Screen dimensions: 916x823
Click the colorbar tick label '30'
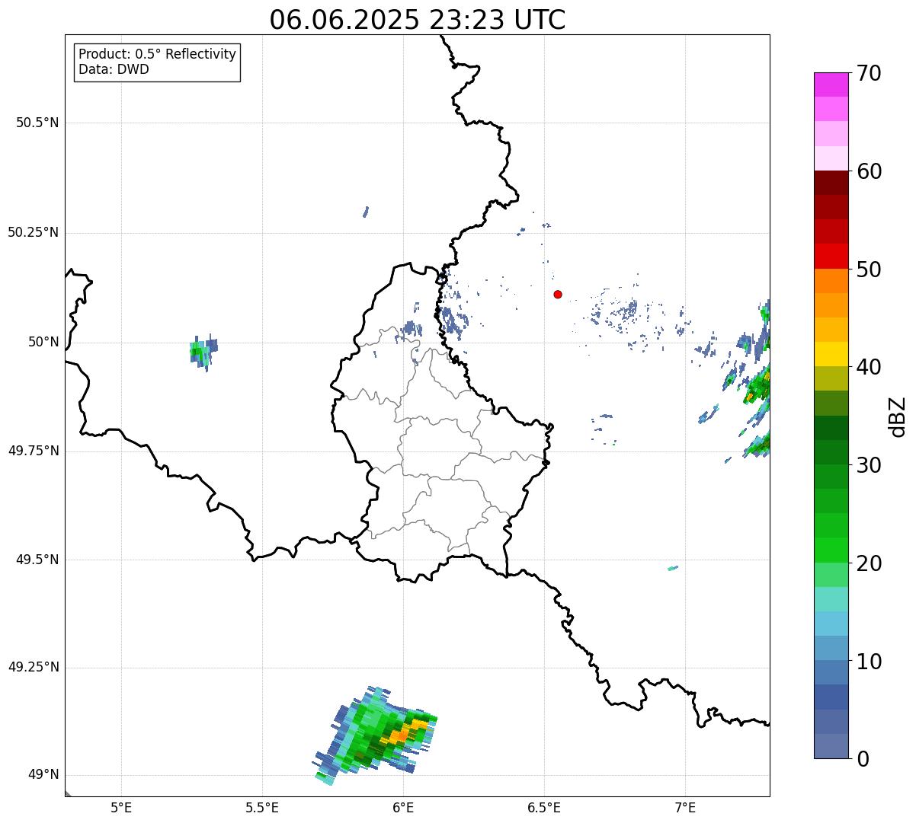(869, 465)
